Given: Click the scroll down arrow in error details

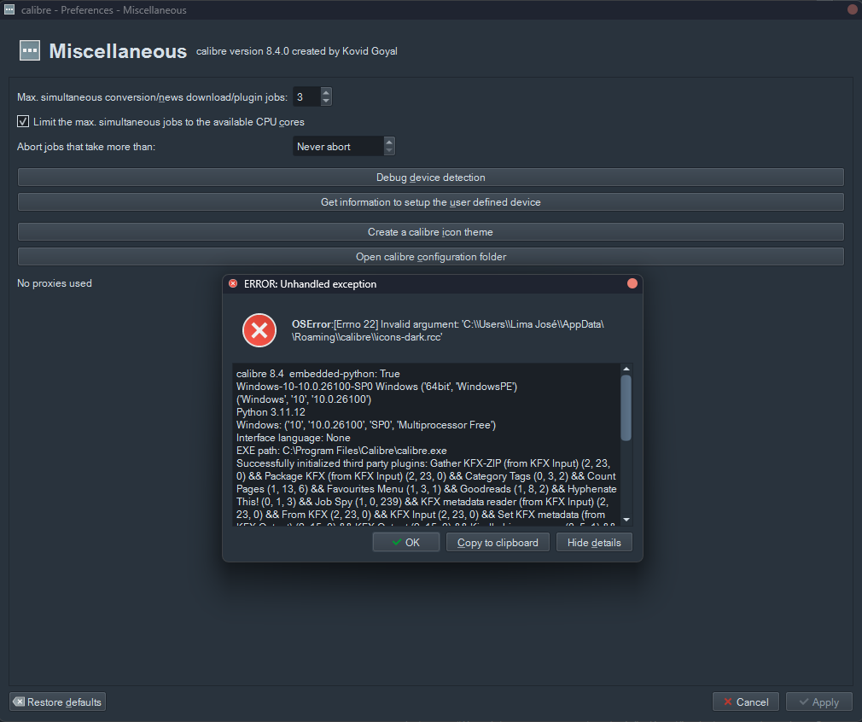Looking at the screenshot, I should pos(626,520).
